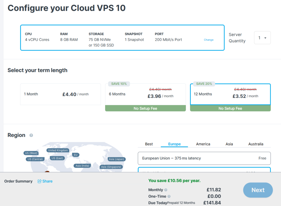Image resolution: width=281 pixels, height=206 pixels.
Task: Click the Monthly info icon
Action: point(166,190)
